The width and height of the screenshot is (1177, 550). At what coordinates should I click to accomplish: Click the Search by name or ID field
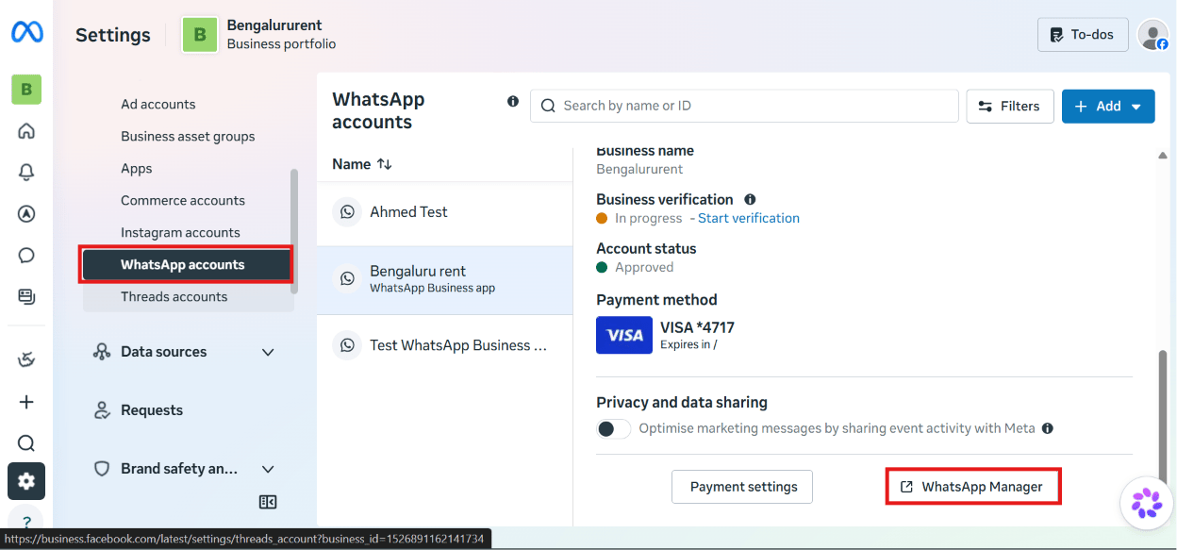point(744,106)
